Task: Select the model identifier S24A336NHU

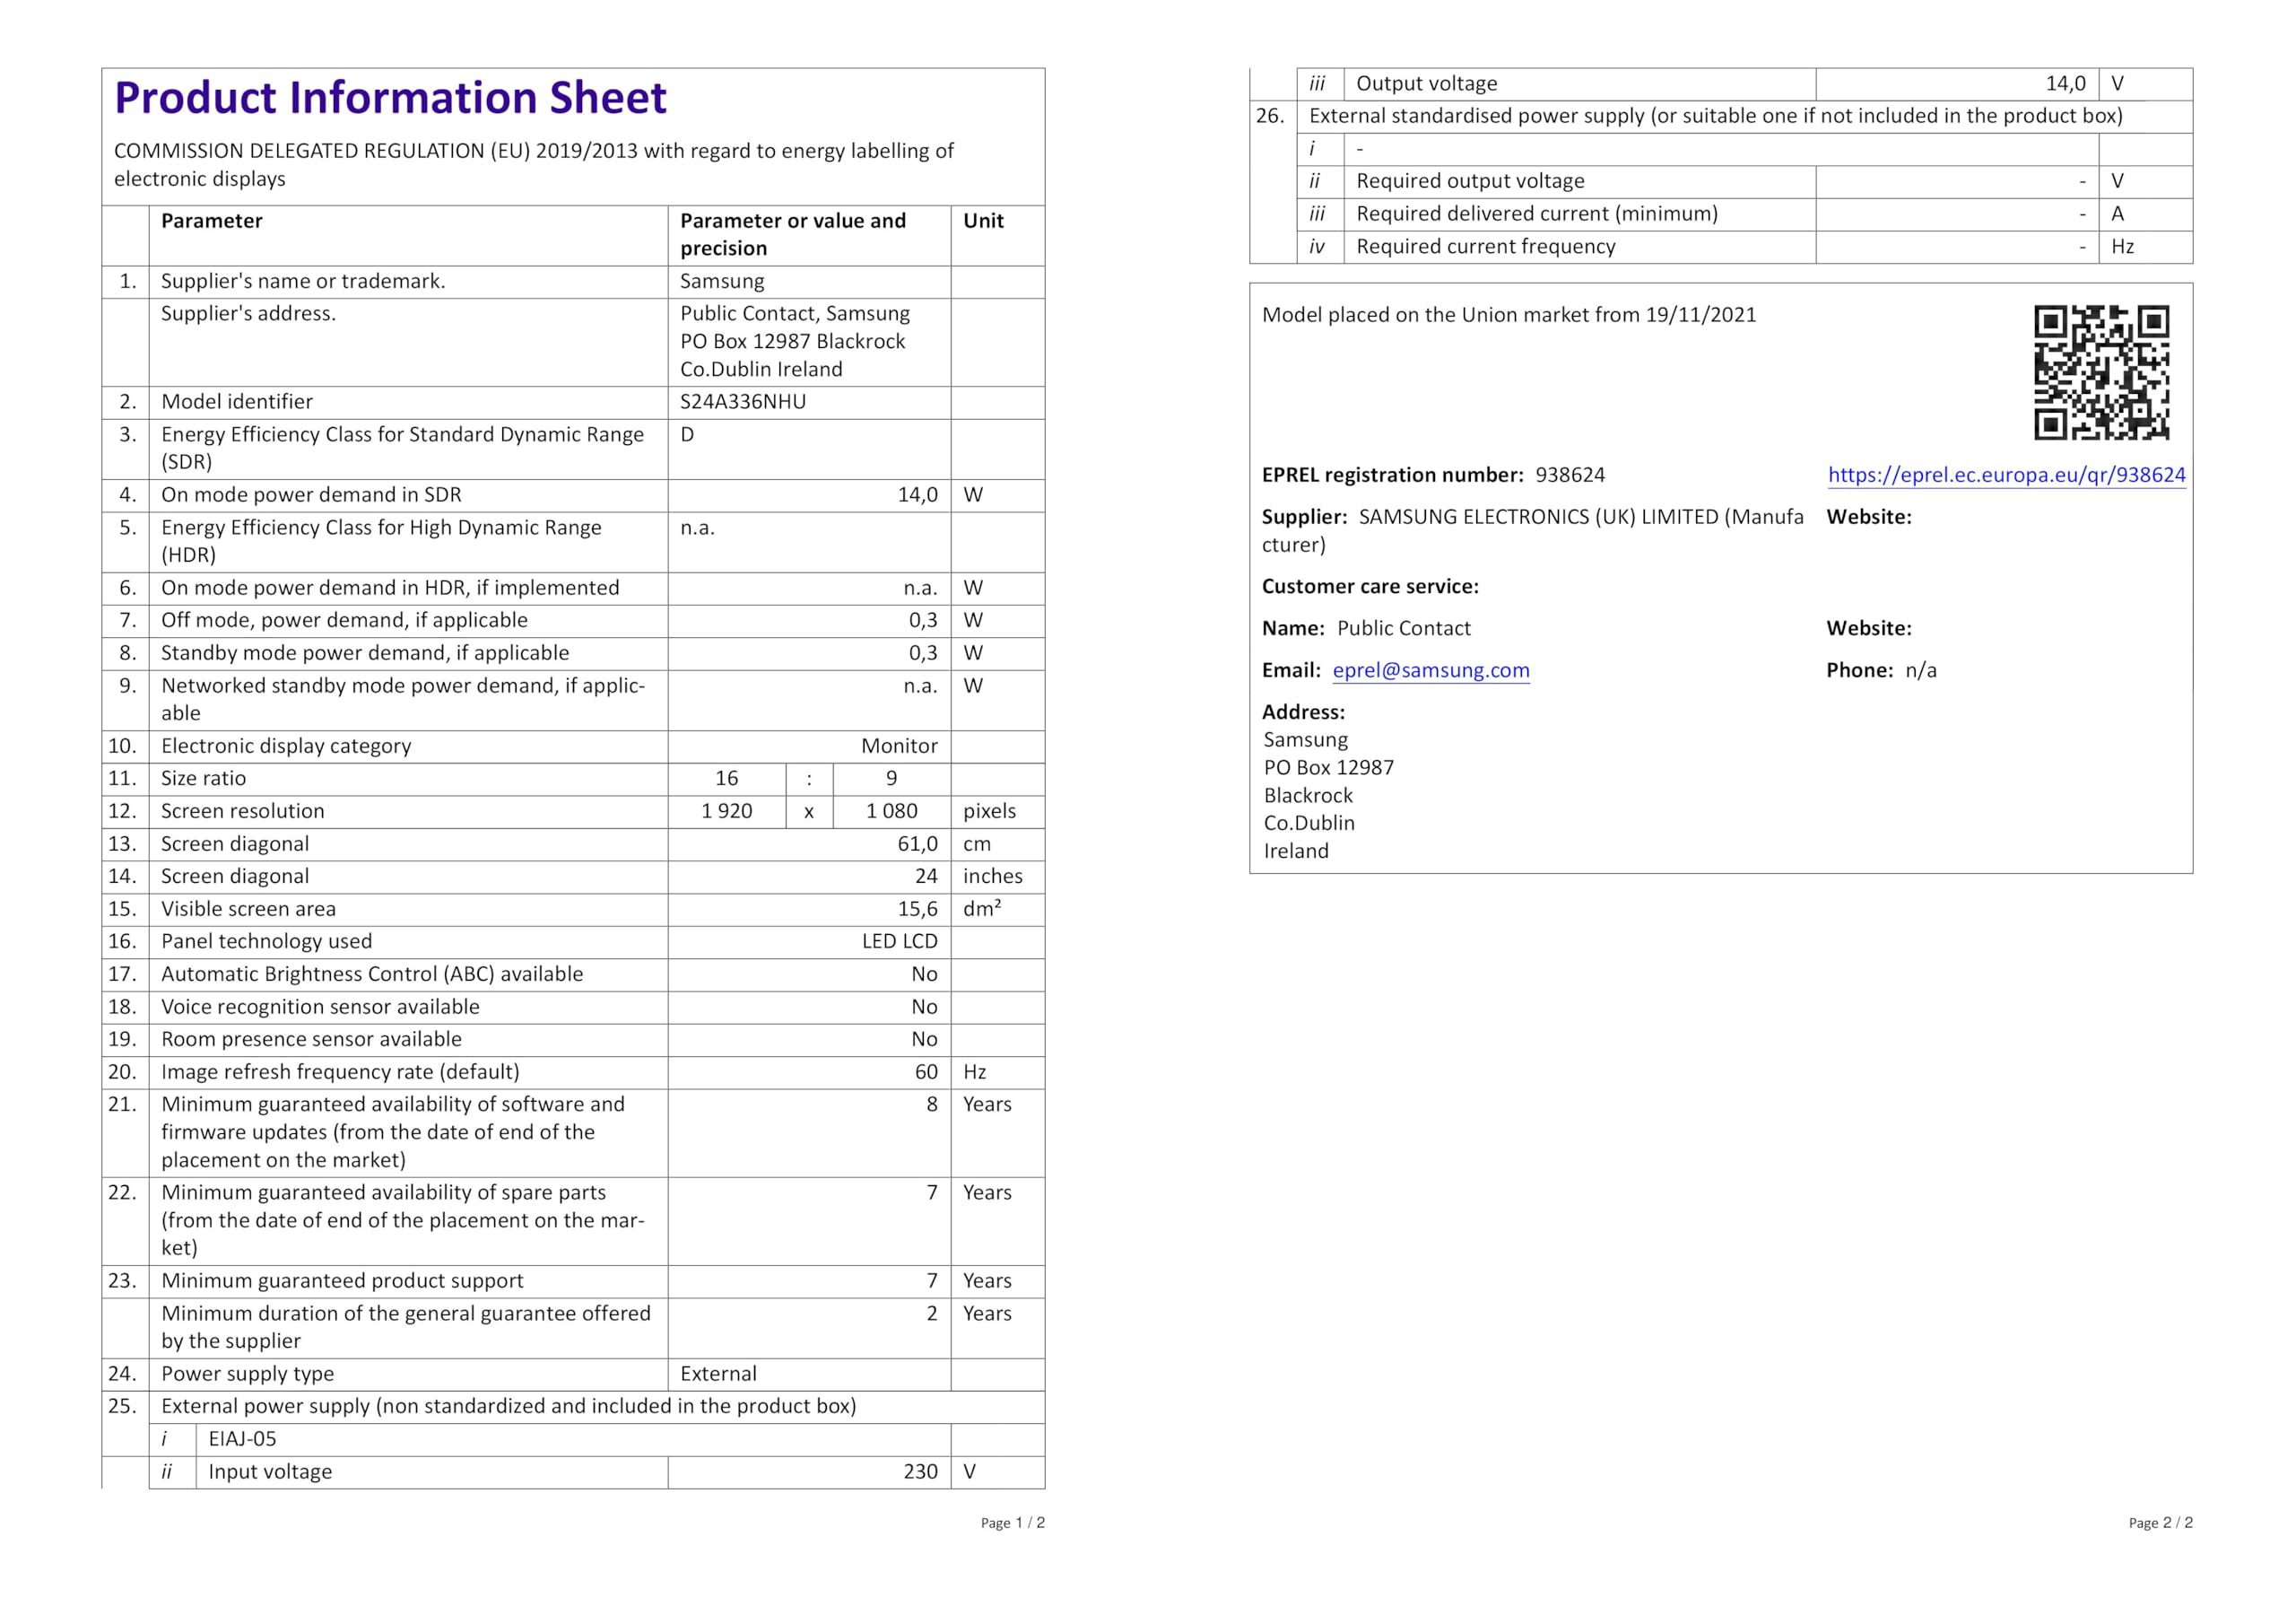Action: 743,402
